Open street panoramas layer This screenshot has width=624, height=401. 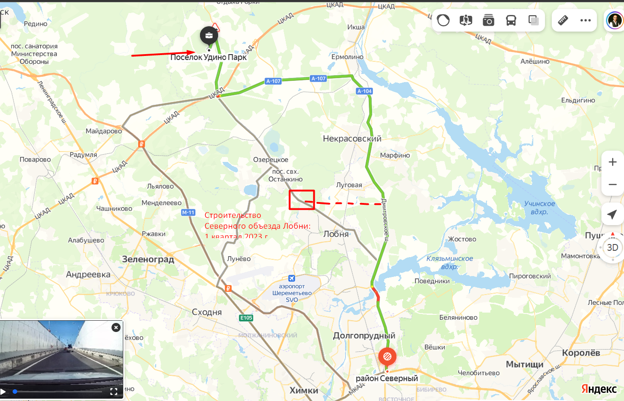tap(466, 20)
